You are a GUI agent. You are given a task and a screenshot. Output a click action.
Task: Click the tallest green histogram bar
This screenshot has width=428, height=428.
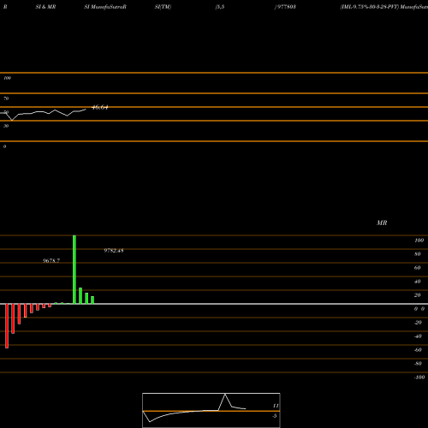(x=74, y=270)
